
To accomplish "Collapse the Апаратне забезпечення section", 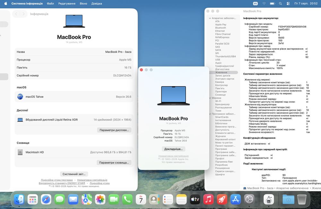I will click(x=210, y=18).
